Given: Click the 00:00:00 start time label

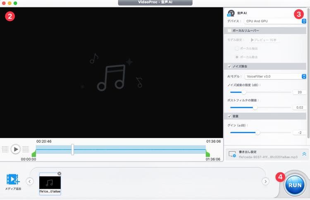Looking at the screenshot, I should pyautogui.click(x=29, y=159).
